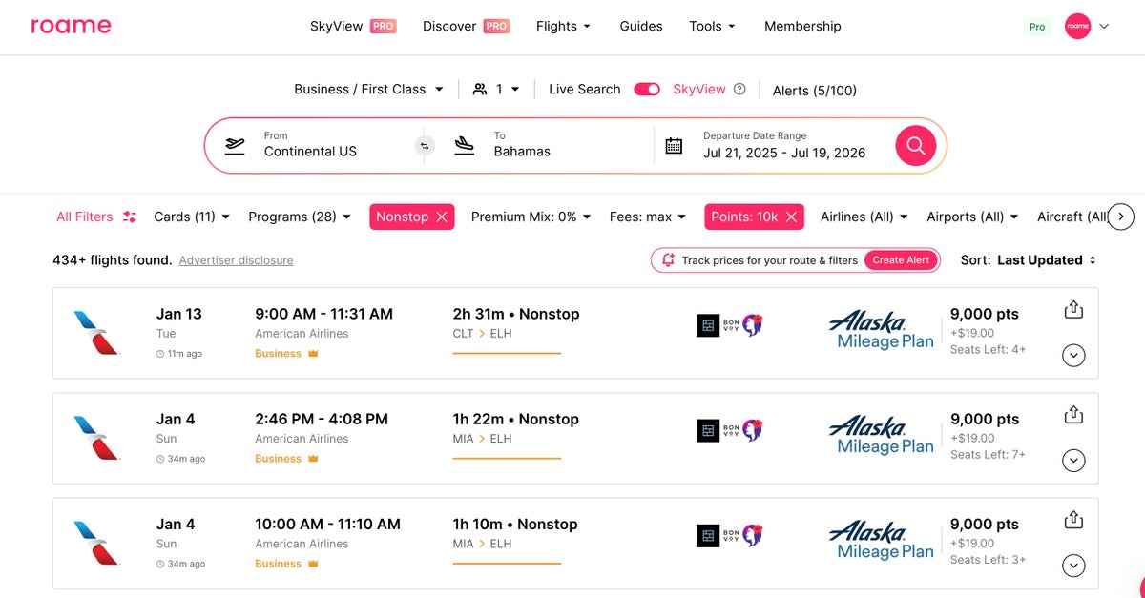Remove the Points: 10k filter
Viewport: 1145px width, 598px height.
click(791, 217)
